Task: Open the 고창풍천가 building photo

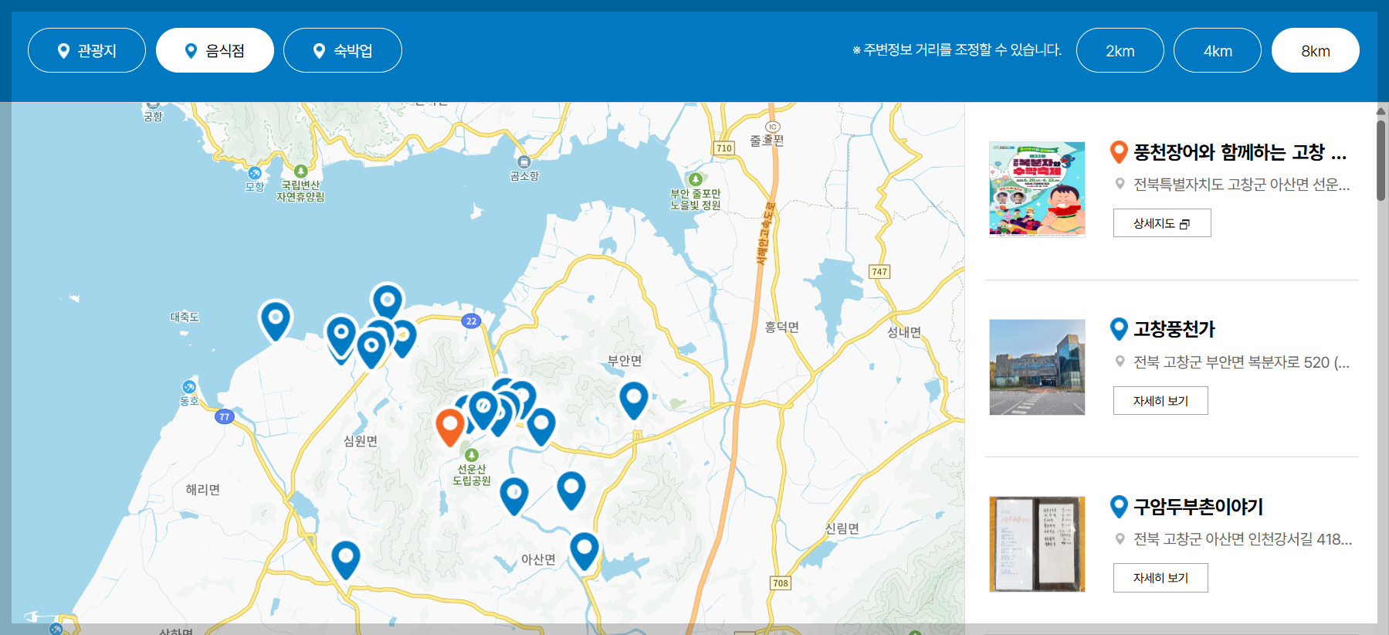Action: click(1037, 367)
